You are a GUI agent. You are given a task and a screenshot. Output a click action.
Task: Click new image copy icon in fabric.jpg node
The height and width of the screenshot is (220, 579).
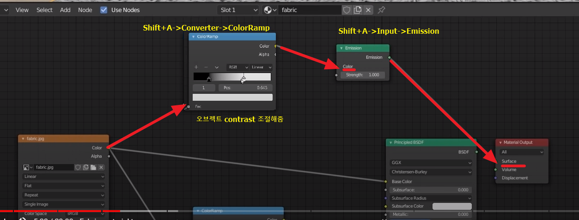86,167
